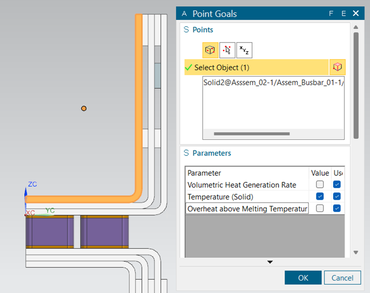Select the reference geometry points mode icon

pyautogui.click(x=210, y=50)
